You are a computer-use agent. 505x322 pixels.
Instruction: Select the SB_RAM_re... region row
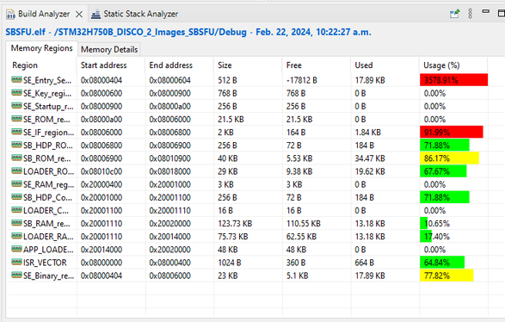point(248,223)
